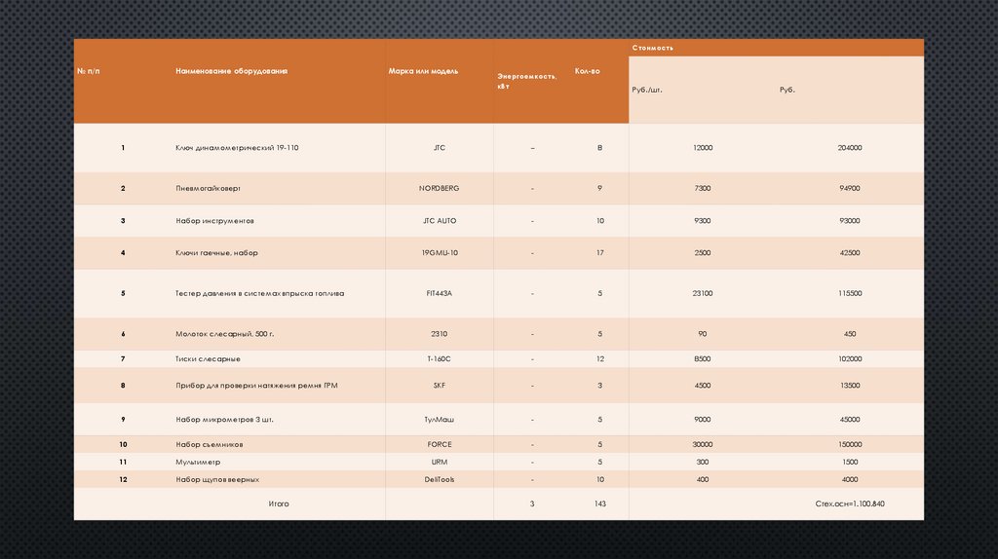Click the '19GMU-10' model cell

[440, 252]
